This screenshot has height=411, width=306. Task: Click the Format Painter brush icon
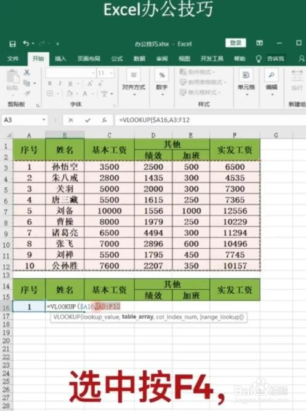tap(27, 93)
